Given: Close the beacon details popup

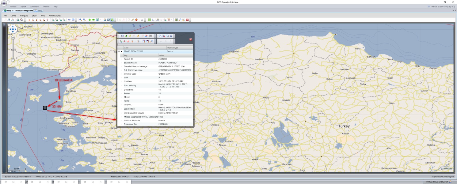Looking at the screenshot, I should click(191, 39).
